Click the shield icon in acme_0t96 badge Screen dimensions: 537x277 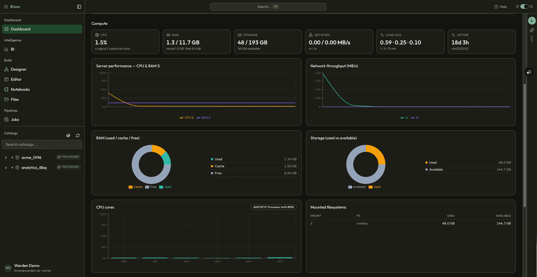[59, 157]
